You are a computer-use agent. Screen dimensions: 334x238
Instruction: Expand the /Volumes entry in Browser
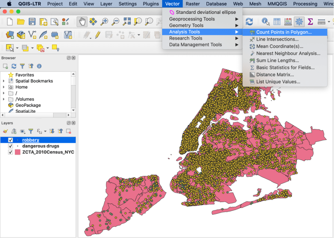click(x=3, y=99)
